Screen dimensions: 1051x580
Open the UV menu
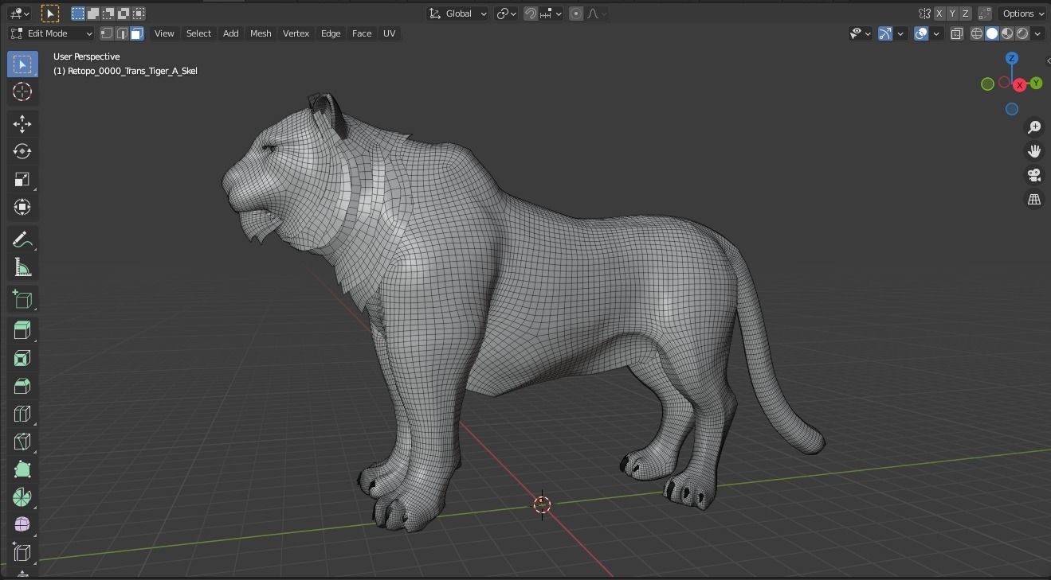[390, 33]
